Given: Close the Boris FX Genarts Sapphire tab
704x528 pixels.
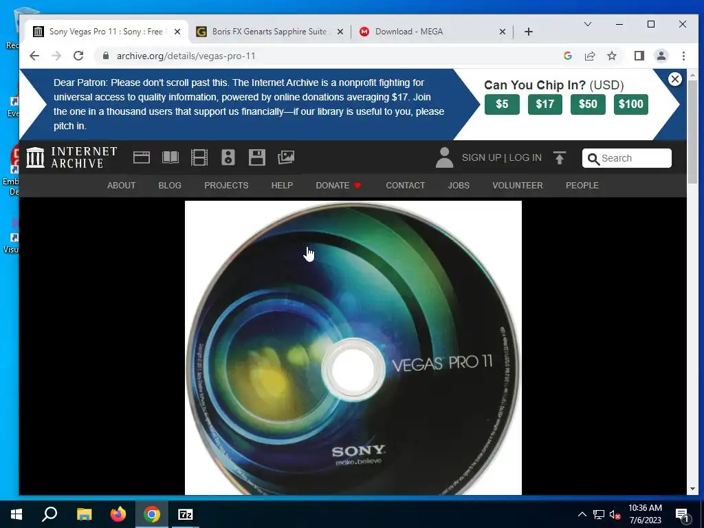Looking at the screenshot, I should [x=340, y=32].
